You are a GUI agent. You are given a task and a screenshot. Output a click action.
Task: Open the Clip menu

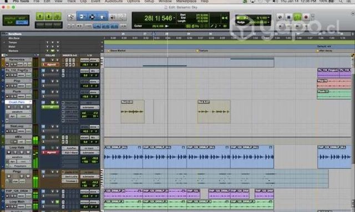click(x=83, y=1)
